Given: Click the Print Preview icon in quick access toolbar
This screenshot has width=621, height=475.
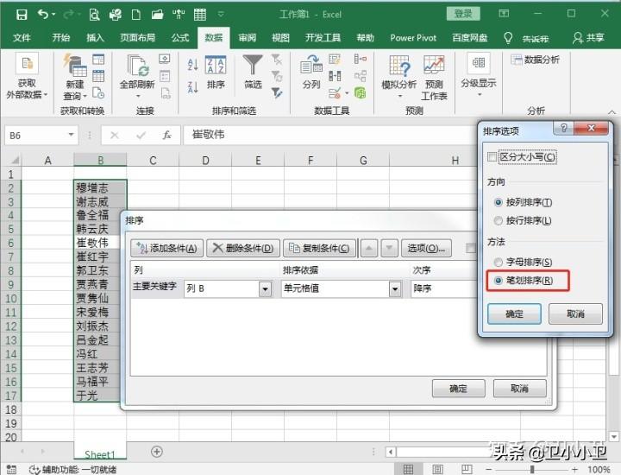Looking at the screenshot, I should pyautogui.click(x=94, y=15).
